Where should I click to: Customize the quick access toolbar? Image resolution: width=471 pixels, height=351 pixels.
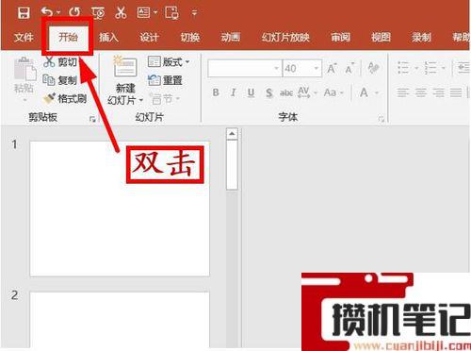(194, 13)
